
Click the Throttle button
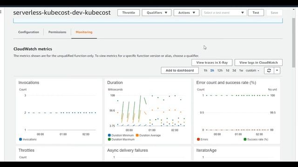click(129, 13)
